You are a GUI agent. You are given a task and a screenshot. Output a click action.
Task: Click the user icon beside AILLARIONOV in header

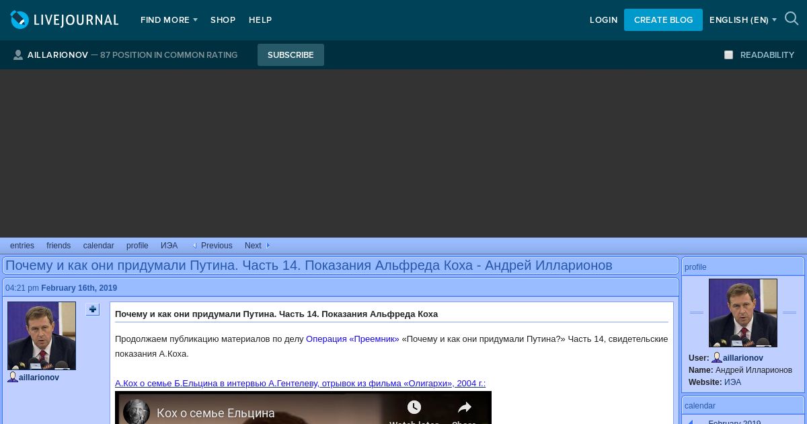[x=18, y=55]
